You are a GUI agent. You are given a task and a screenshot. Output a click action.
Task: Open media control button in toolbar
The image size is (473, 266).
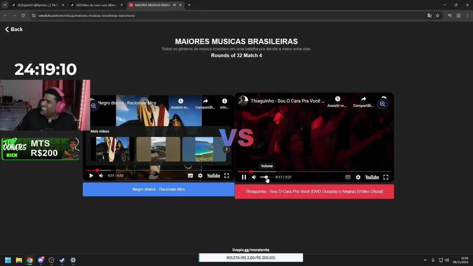point(450,16)
